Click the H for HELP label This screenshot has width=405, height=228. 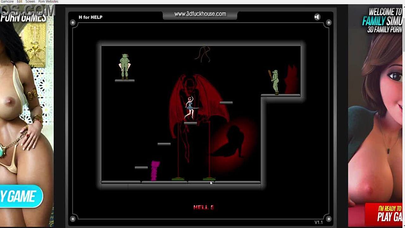coord(90,17)
